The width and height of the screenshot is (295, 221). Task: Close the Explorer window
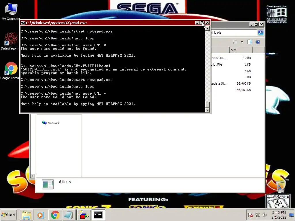[x=262, y=24]
